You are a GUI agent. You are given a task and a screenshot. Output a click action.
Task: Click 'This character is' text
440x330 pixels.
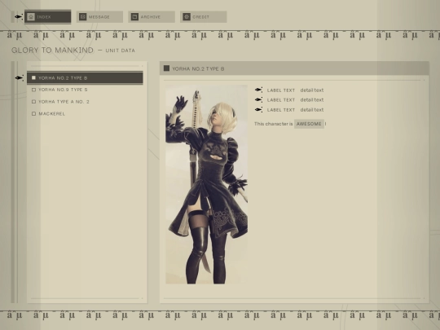[273, 124]
